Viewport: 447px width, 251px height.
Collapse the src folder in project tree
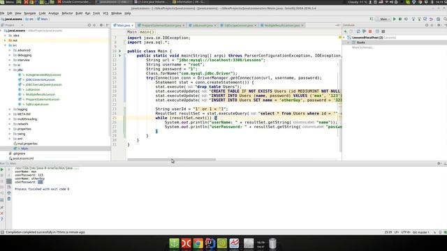click(5, 45)
